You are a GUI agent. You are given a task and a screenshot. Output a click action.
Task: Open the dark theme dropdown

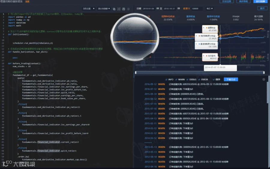(x=88, y=9)
